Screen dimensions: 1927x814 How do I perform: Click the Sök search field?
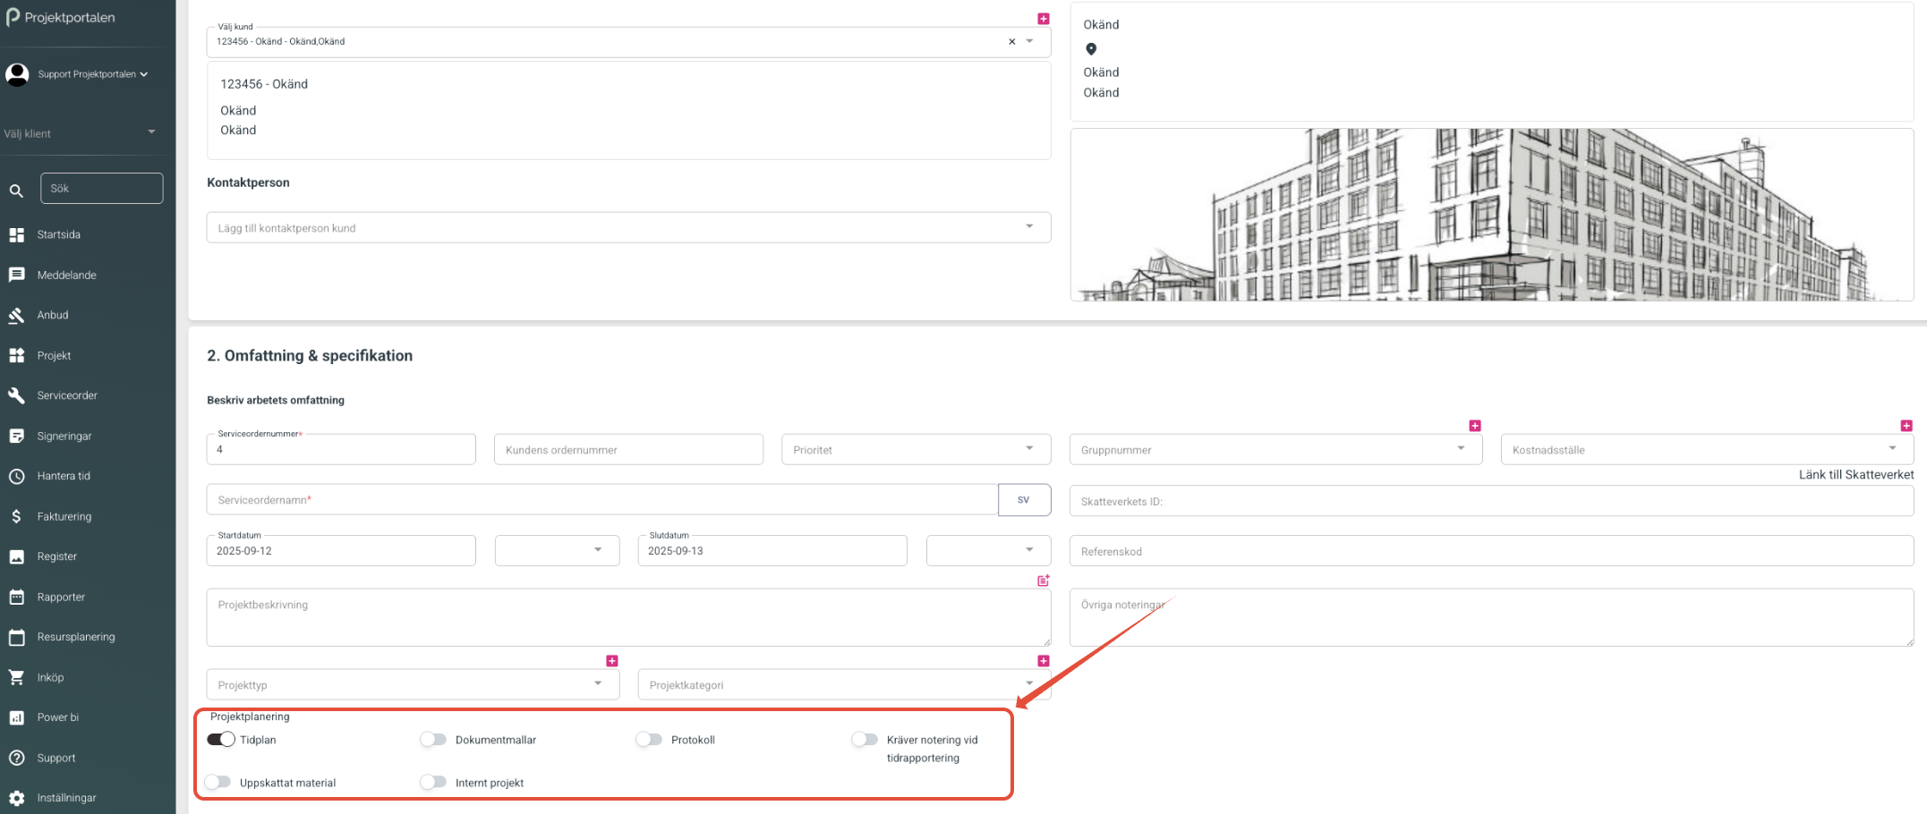[102, 189]
